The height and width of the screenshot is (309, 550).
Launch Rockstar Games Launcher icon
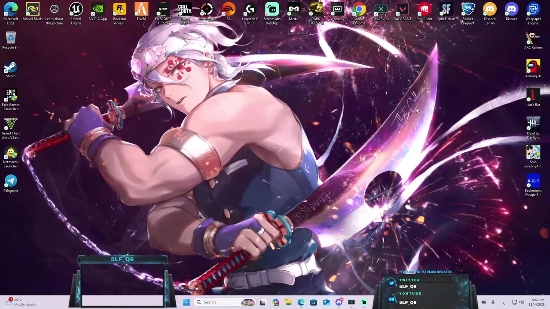click(119, 13)
